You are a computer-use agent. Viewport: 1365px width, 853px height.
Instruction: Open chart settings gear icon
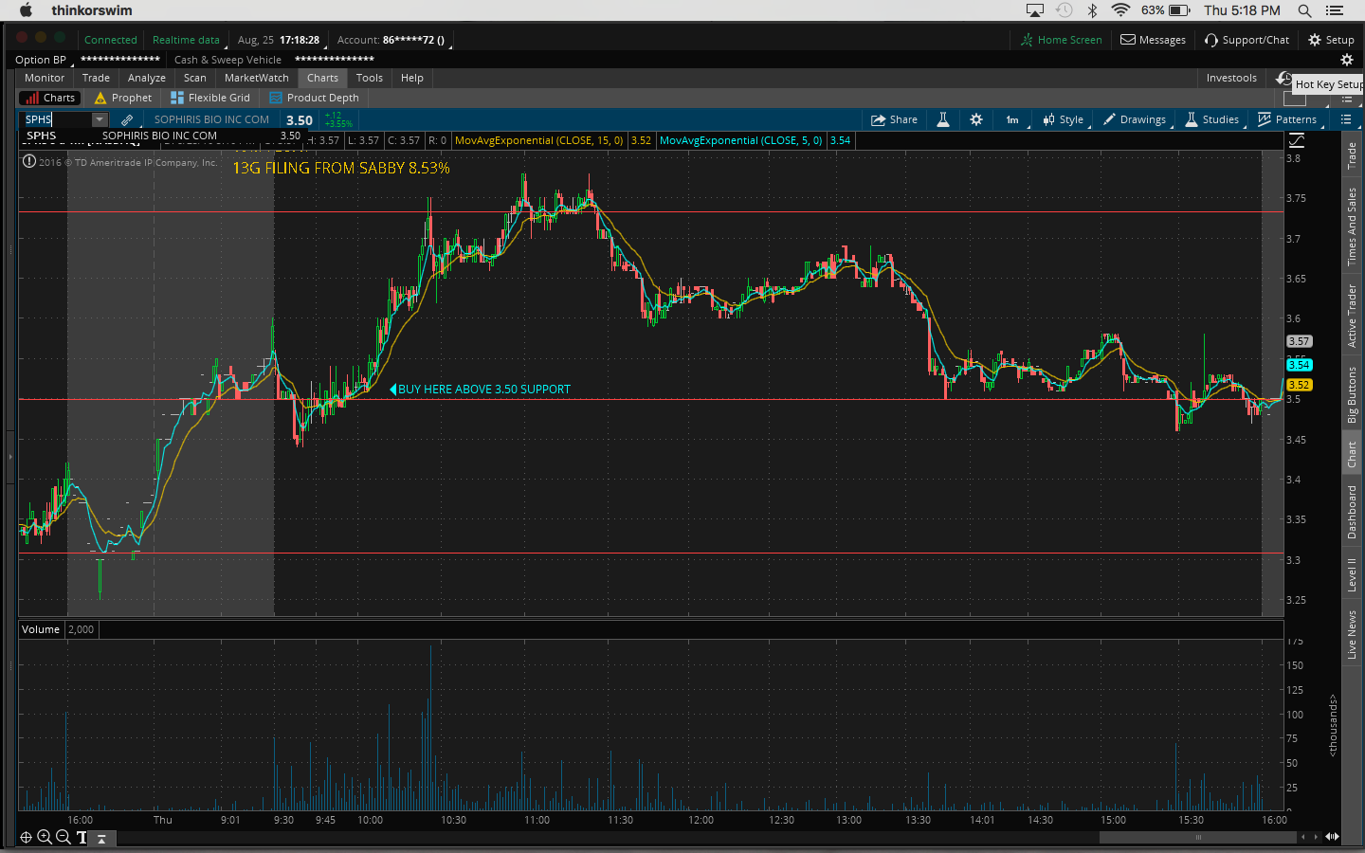point(976,119)
